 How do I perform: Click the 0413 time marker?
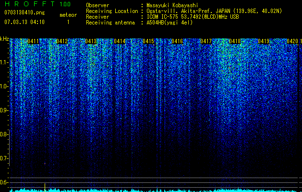tap(91, 41)
